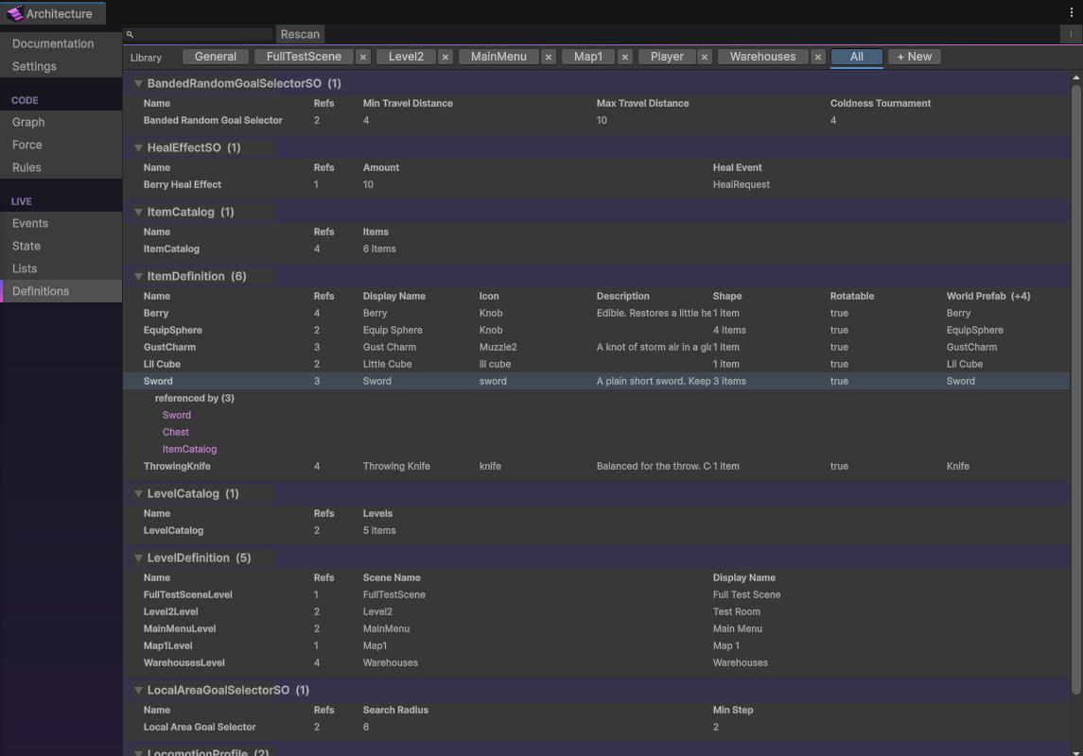1083x756 pixels.
Task: Remove the MainMenu library tab
Action: [549, 57]
